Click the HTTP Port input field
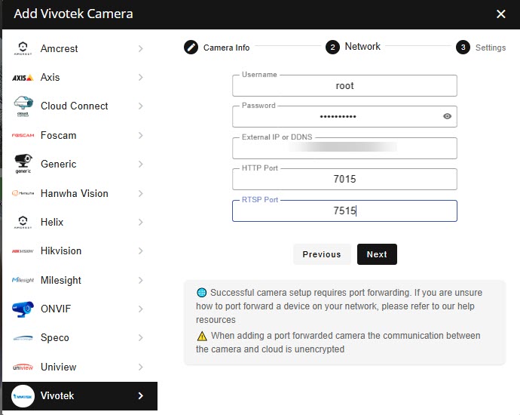This screenshot has width=520, height=415. [x=344, y=180]
